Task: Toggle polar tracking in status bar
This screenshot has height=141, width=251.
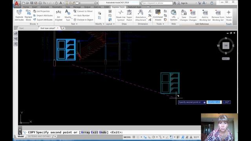Action: (x=153, y=137)
